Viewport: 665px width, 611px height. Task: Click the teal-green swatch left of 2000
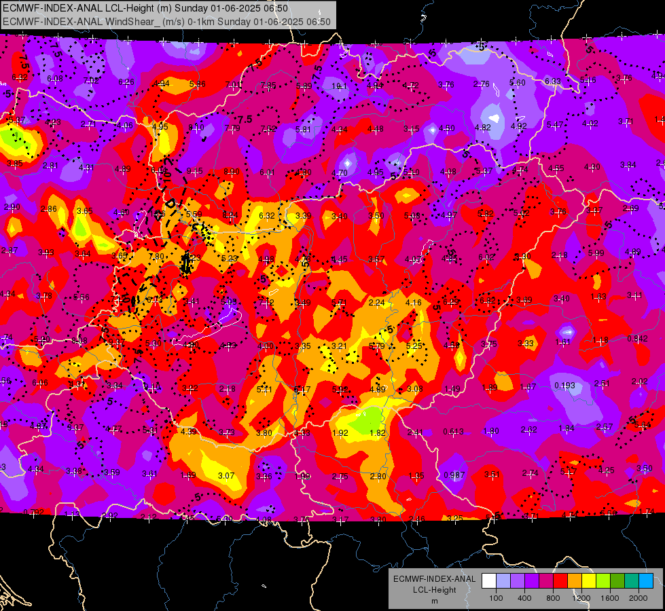[x=632, y=580]
